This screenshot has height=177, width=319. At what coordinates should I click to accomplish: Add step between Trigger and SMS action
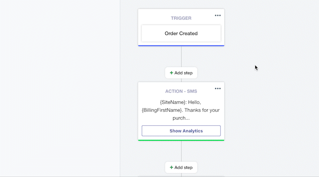tap(181, 73)
